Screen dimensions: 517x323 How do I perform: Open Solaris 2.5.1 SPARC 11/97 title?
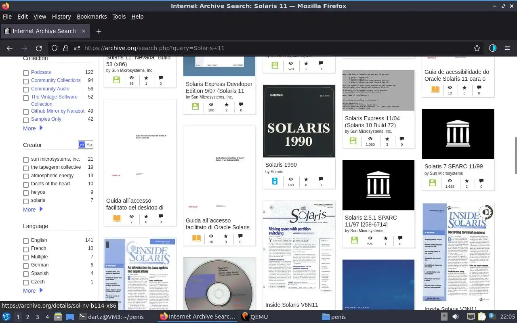click(371, 221)
